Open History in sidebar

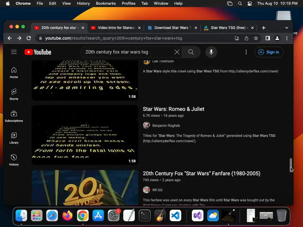(14, 160)
